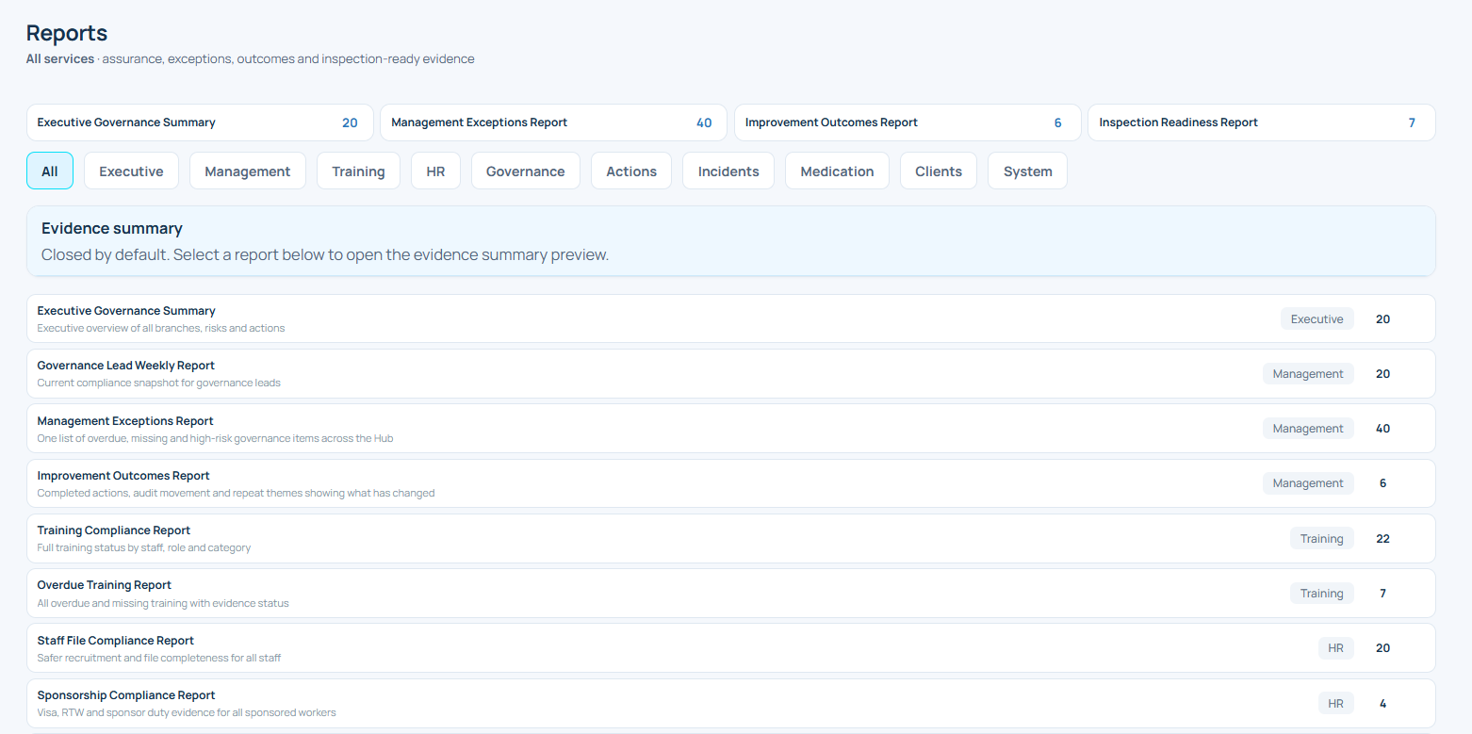Screen dimensions: 1472x734
Task: Click the Evidence summary panel heading
Action: click(112, 228)
